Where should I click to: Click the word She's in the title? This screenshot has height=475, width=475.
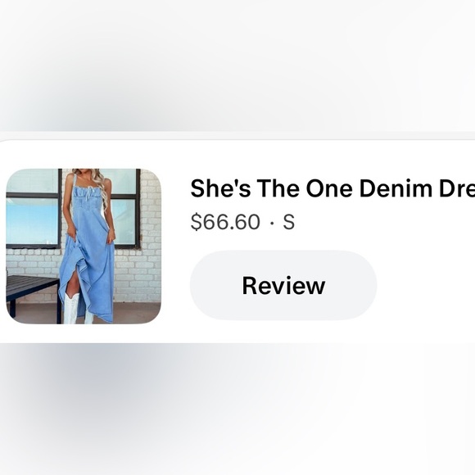coord(220,188)
